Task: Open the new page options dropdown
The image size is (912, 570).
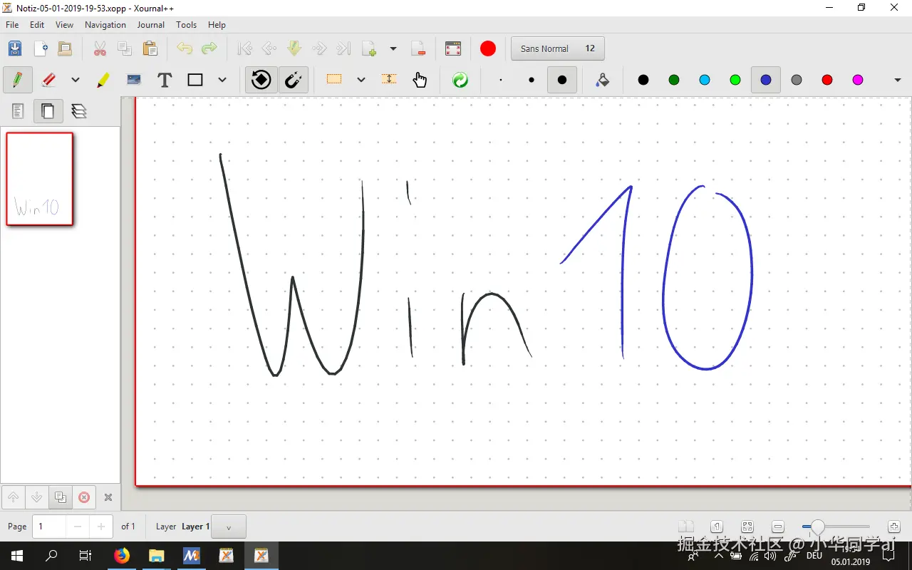Action: tap(393, 48)
